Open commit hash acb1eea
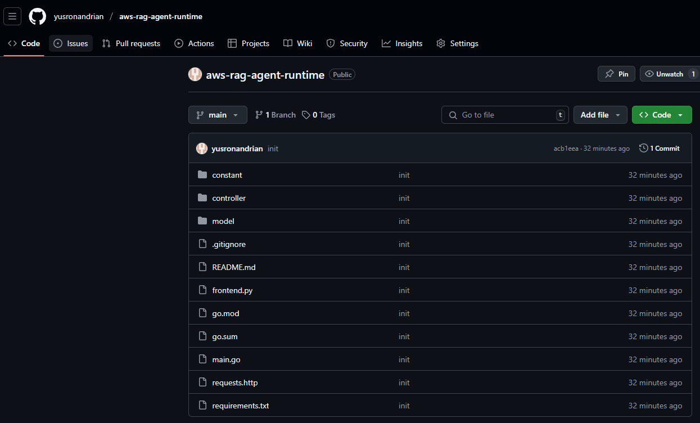 coord(566,148)
